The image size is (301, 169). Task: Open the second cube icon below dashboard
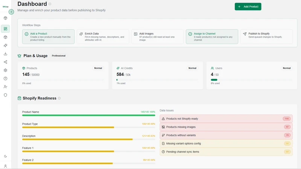(x=5, y=37)
